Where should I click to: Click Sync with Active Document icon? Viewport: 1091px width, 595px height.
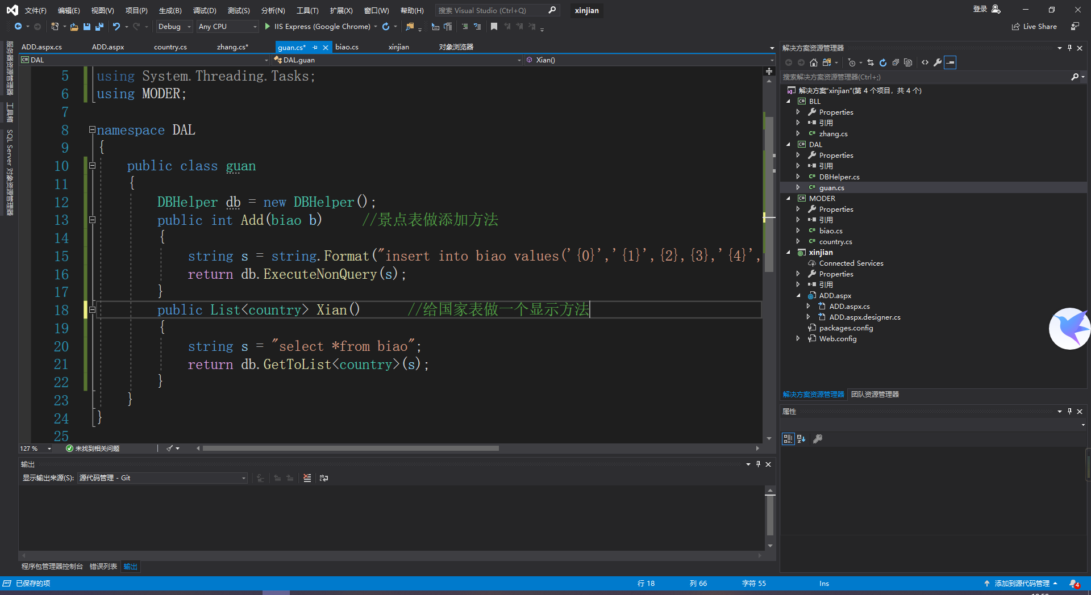pyautogui.click(x=871, y=62)
